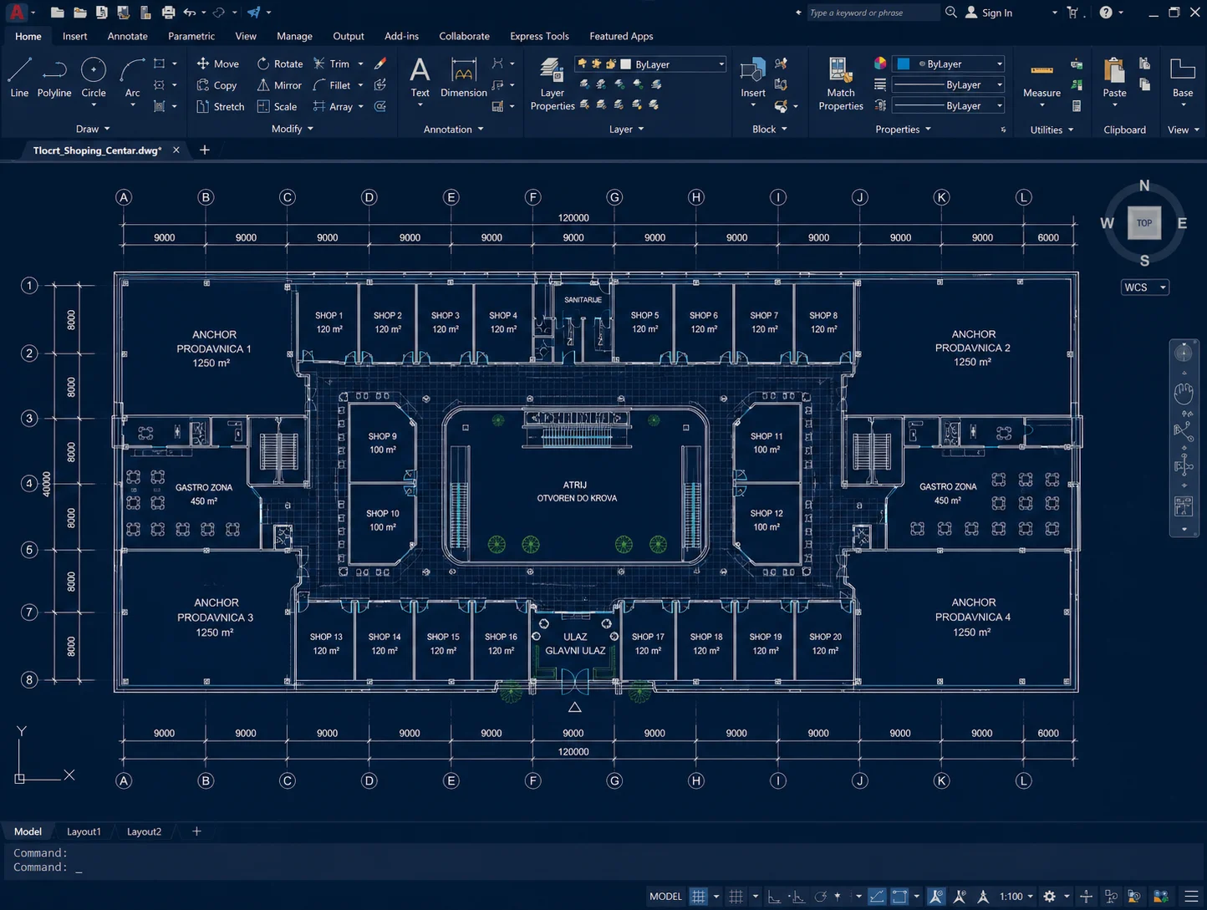
Task: Close the Tlocrt_Shoping_Centar.dwg tab
Action: tap(176, 150)
